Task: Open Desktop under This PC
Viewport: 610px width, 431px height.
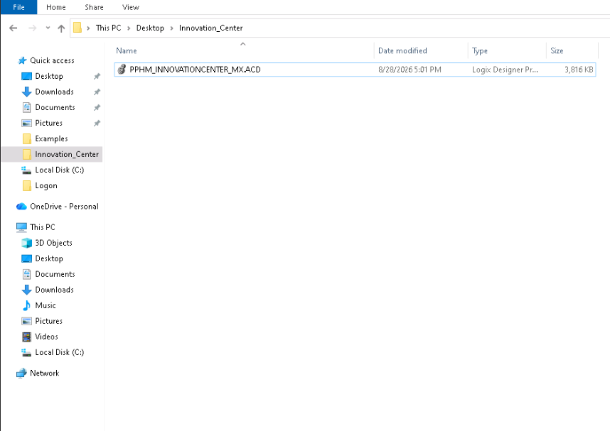Action: click(x=49, y=258)
